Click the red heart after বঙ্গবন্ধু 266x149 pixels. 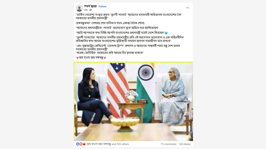pos(105,58)
